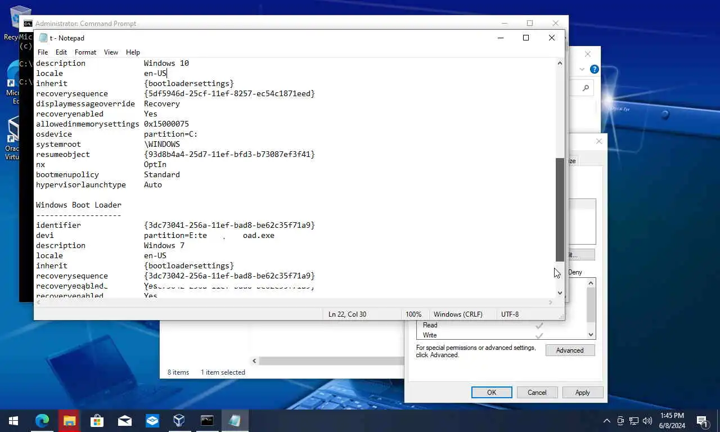Click Cancel in the Properties dialog
Viewport: 720px width, 432px height.
pyautogui.click(x=537, y=393)
